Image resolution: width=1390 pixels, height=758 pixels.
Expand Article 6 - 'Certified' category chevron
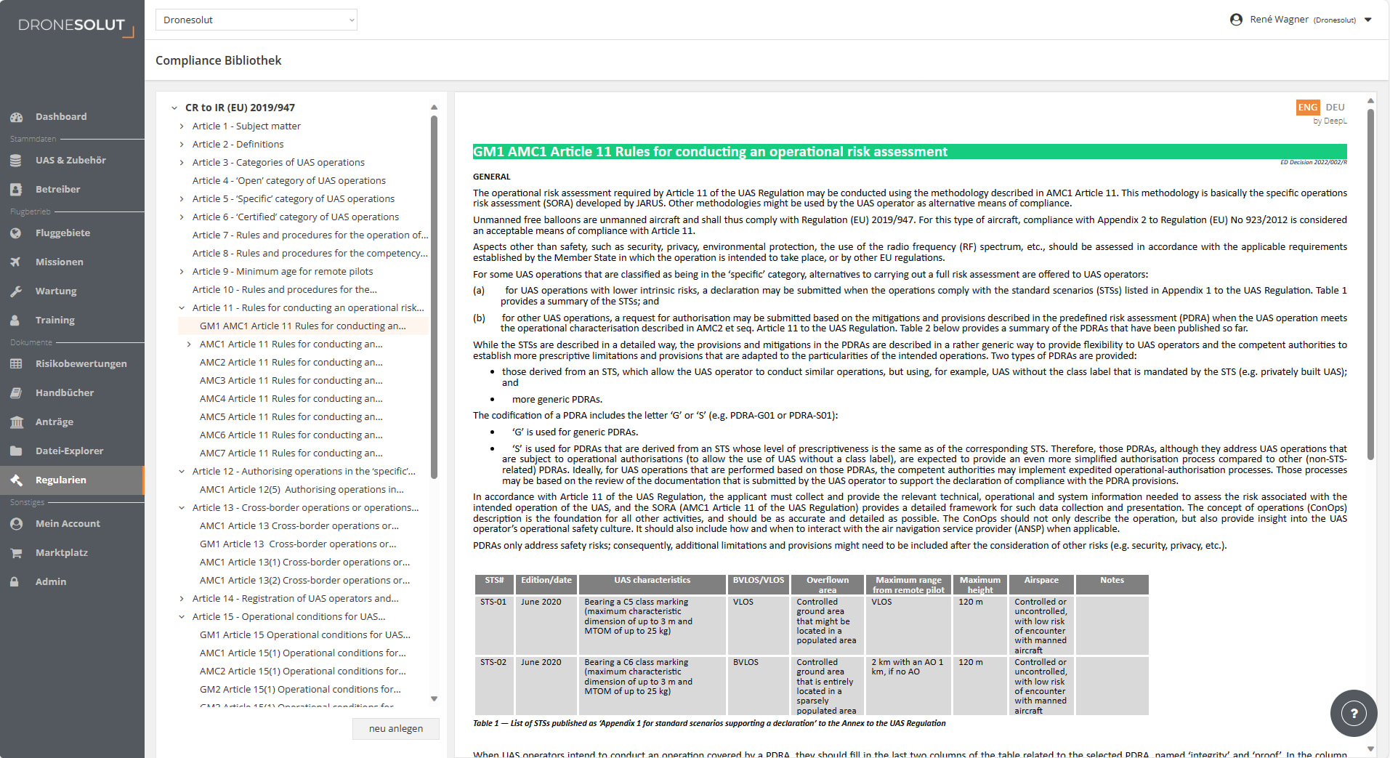point(182,217)
